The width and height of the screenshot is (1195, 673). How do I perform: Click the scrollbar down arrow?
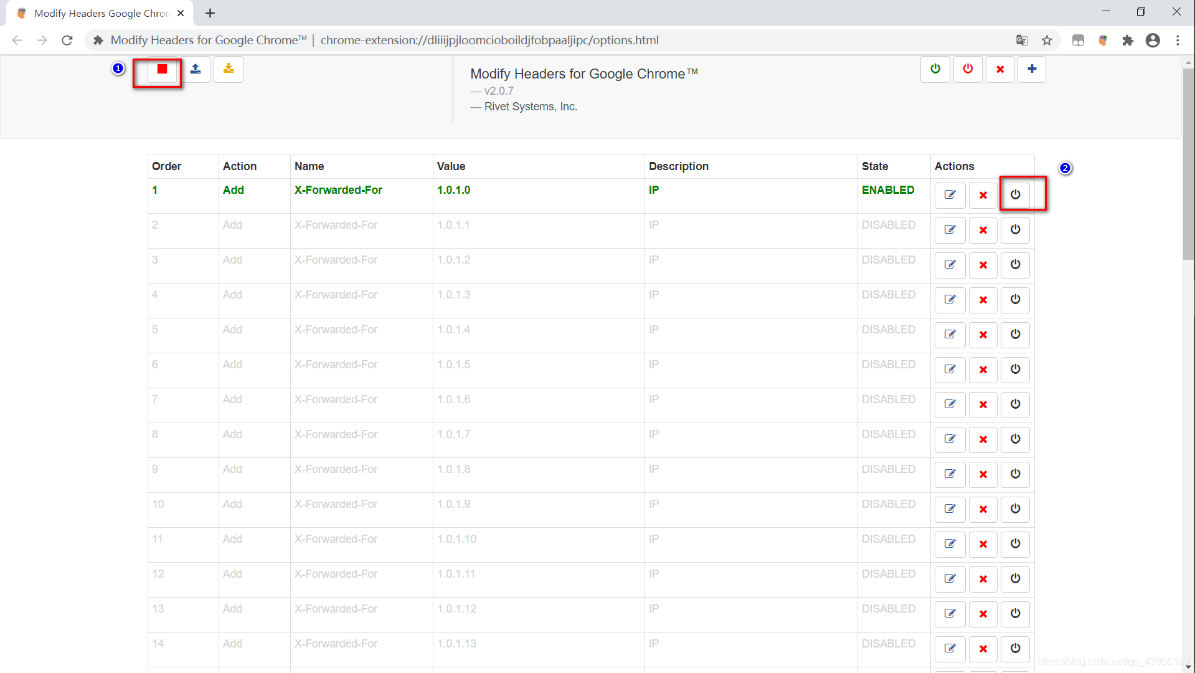tap(1188, 667)
